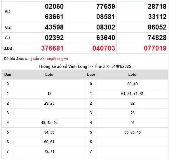This screenshot has width=169, height=159.
Task: Select the Loto cell '60, 61'
Action: [49, 142]
